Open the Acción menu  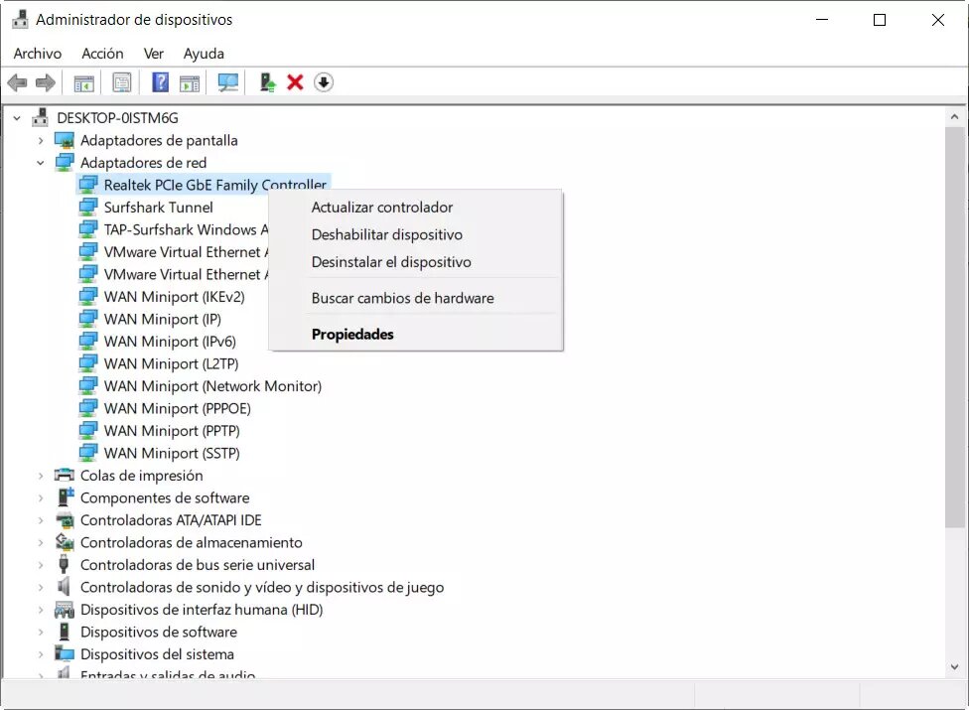[x=102, y=54]
